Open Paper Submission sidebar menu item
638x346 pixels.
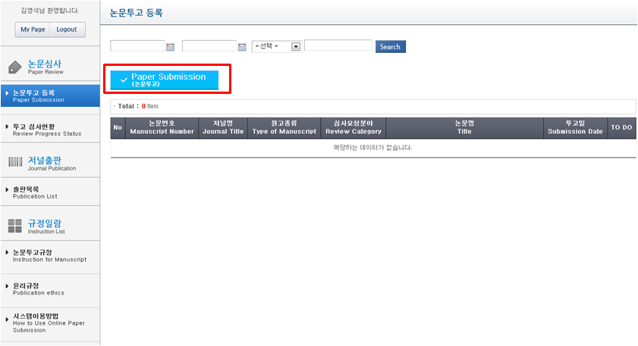click(50, 95)
